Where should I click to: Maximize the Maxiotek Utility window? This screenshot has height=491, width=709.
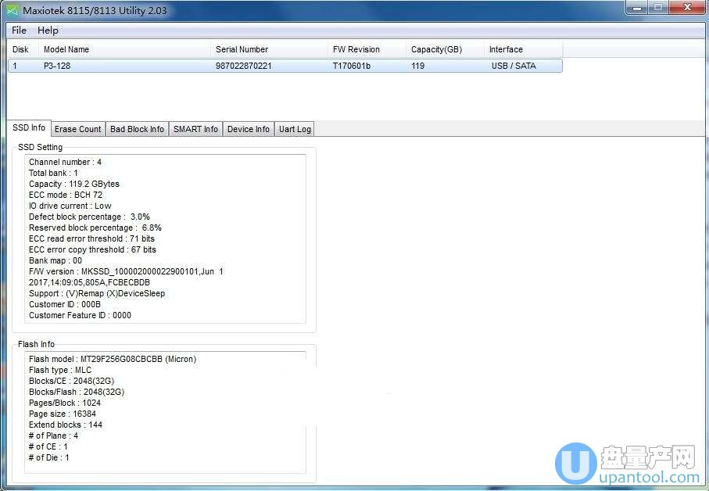(658, 8)
